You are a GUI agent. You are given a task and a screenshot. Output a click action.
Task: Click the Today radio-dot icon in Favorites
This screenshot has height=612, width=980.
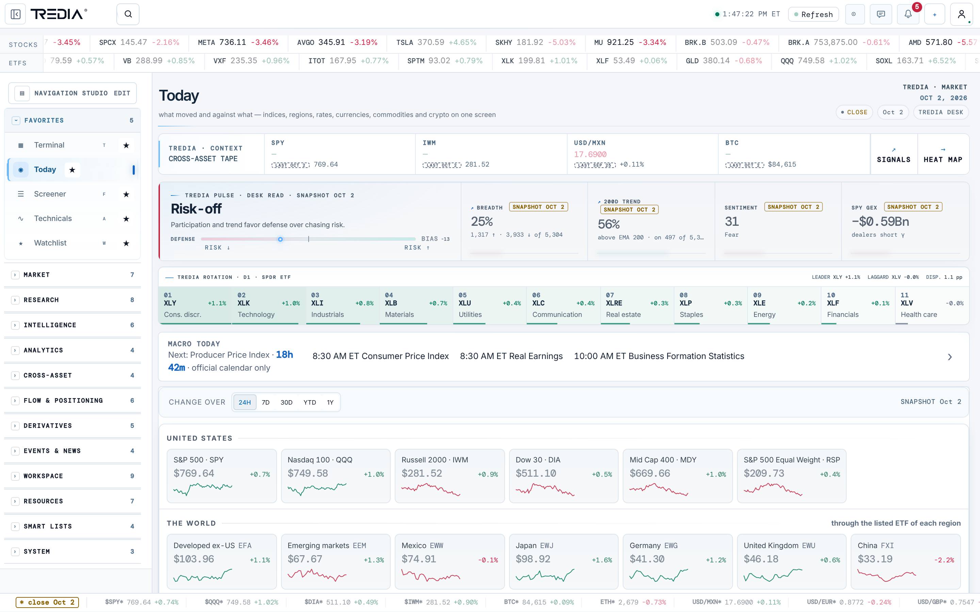pos(21,170)
